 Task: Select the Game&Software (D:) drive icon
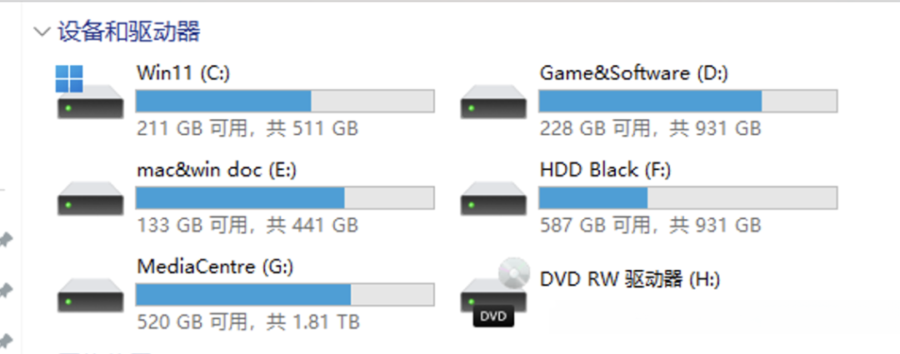pos(493,102)
